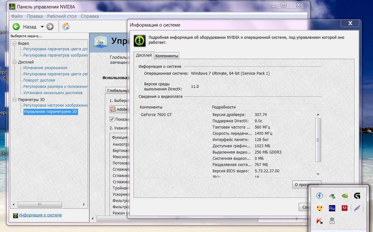Switch to the Компоненты tab
This screenshot has height=232, width=373.
(x=167, y=56)
